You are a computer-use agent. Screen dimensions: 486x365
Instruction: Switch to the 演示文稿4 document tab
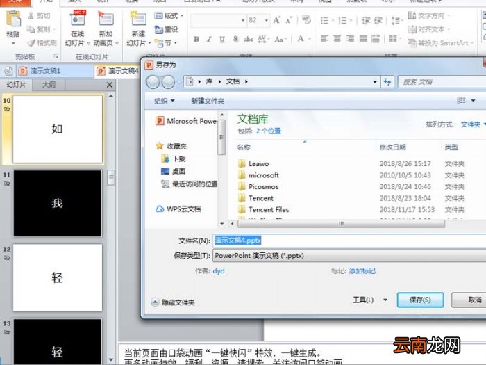[x=118, y=71]
